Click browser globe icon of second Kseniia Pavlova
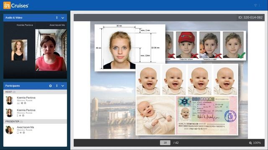This screenshot has width=268, height=150. pyautogui.click(x=23, y=115)
